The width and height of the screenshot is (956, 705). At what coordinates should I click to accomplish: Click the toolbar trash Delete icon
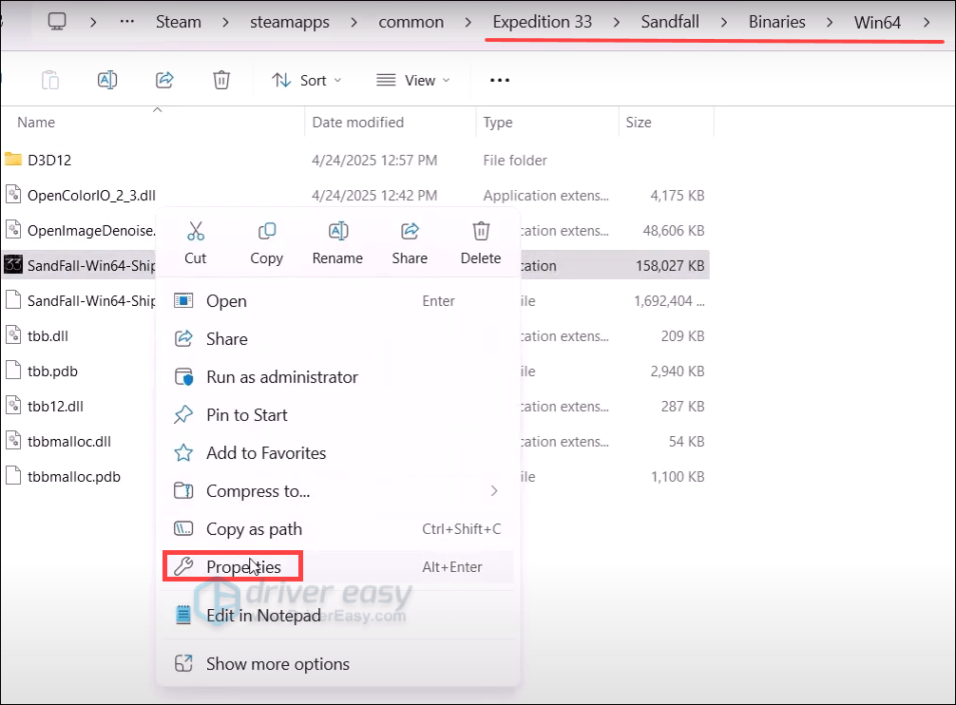tap(221, 81)
